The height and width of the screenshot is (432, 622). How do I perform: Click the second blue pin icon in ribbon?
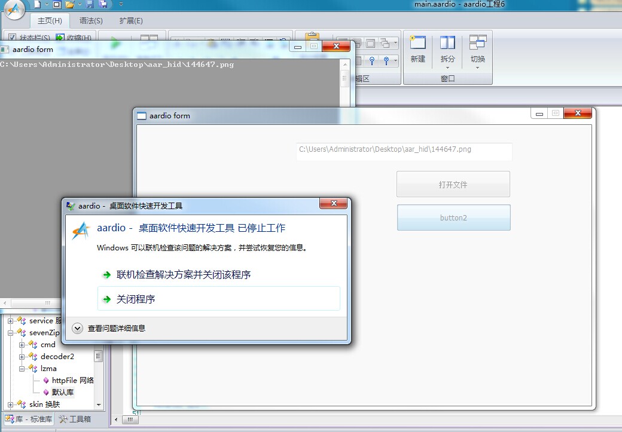(x=386, y=60)
